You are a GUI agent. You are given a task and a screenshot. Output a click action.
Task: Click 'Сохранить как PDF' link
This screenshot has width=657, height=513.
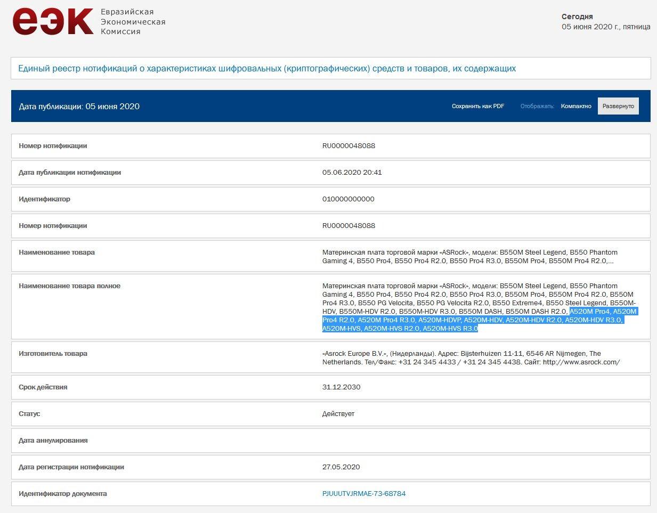tap(477, 106)
